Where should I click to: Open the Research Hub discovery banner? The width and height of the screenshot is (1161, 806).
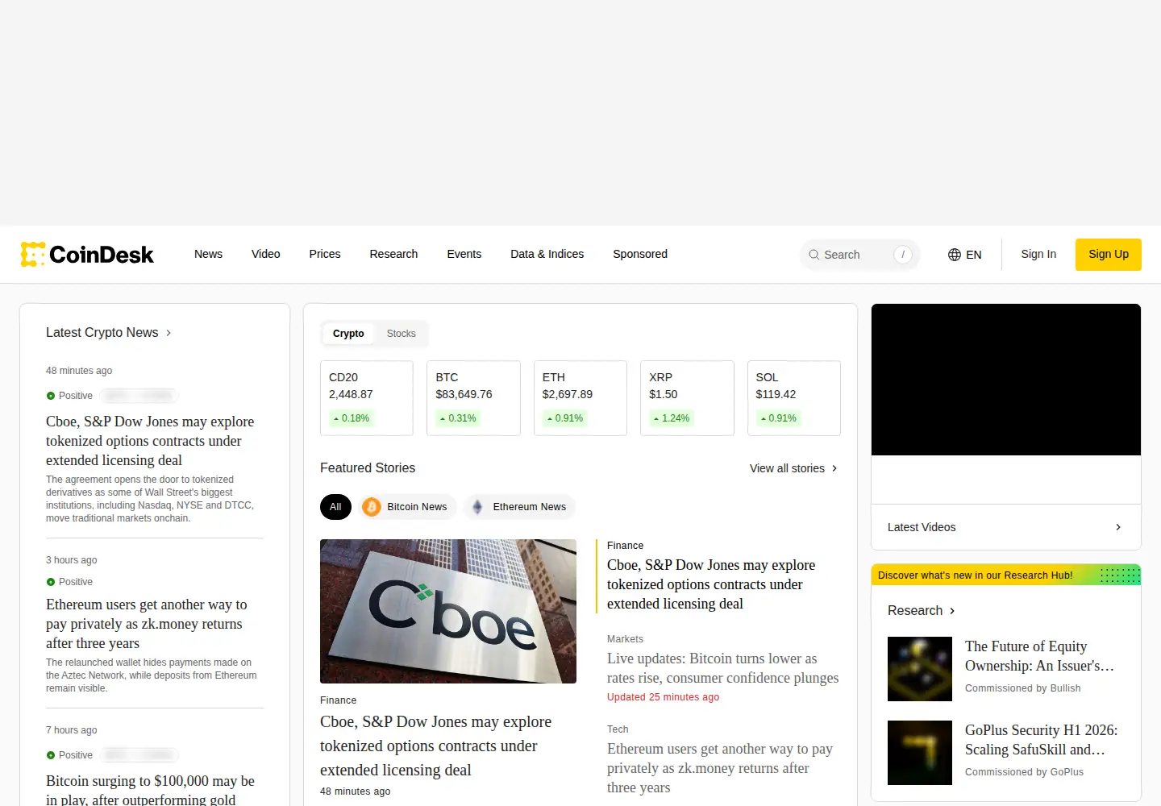pyautogui.click(x=1006, y=575)
